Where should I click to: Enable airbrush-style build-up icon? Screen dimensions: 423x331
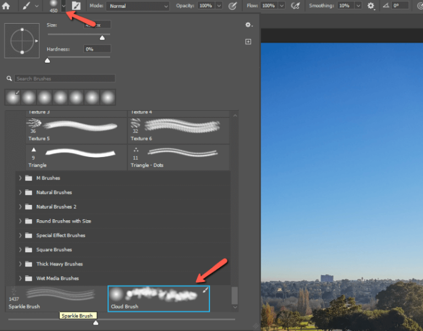tap(295, 6)
